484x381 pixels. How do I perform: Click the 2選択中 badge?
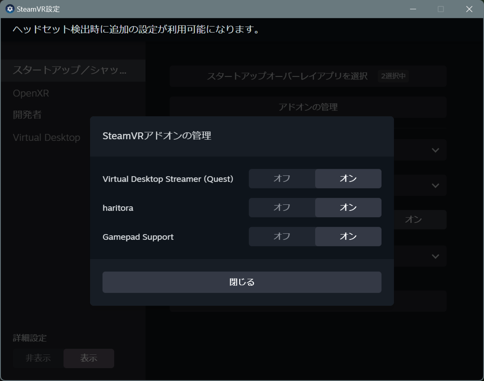click(393, 76)
